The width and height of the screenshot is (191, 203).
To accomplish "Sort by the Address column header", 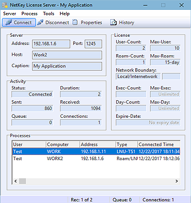I will click(98, 145).
